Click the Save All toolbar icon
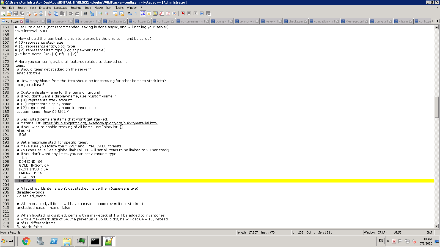This screenshot has height=247, width=440. point(22,13)
